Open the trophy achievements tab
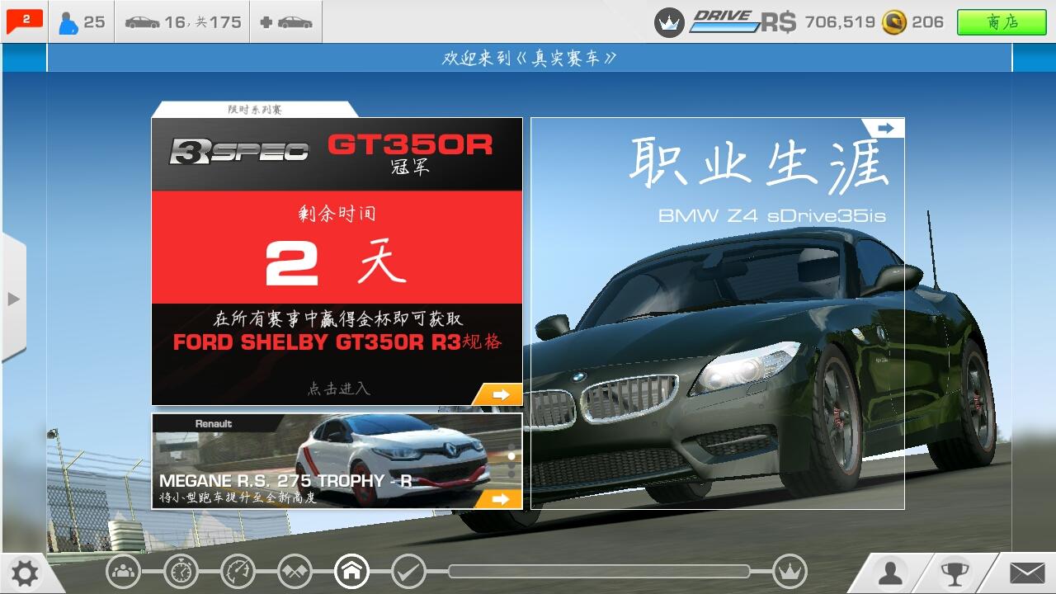 tap(955, 573)
